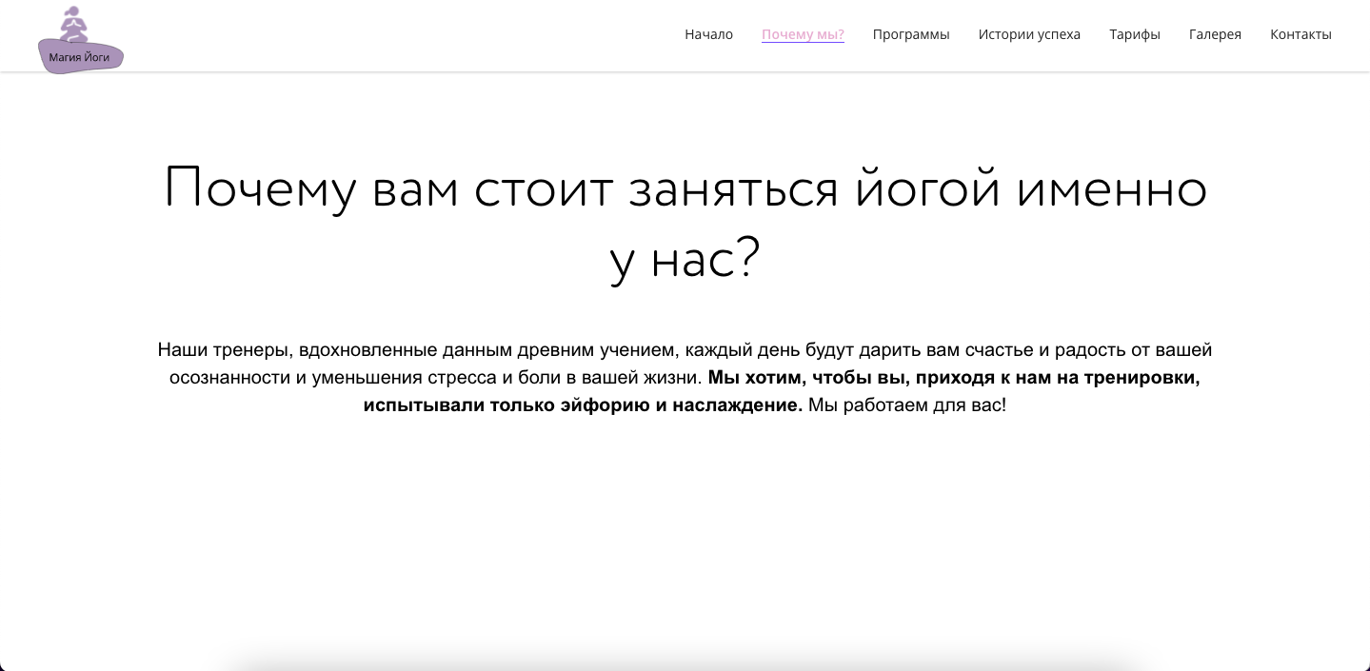
Task: Open the "Тарифы" pricing page
Action: point(1134,34)
